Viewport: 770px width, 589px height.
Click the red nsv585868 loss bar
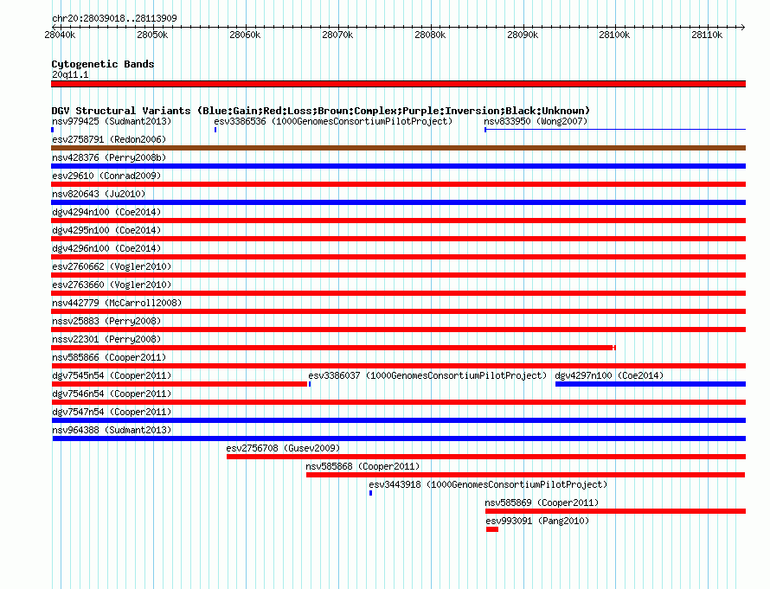(x=525, y=475)
